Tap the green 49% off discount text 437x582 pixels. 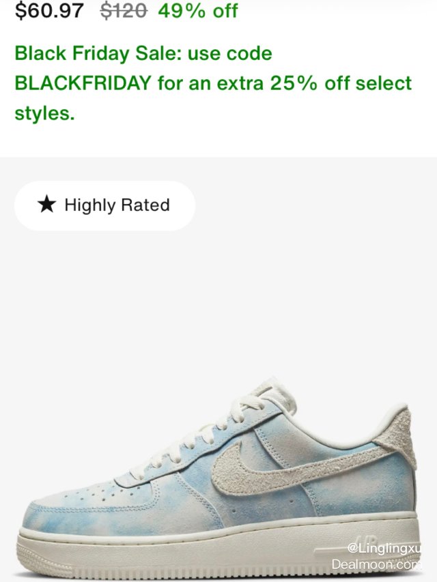[198, 11]
